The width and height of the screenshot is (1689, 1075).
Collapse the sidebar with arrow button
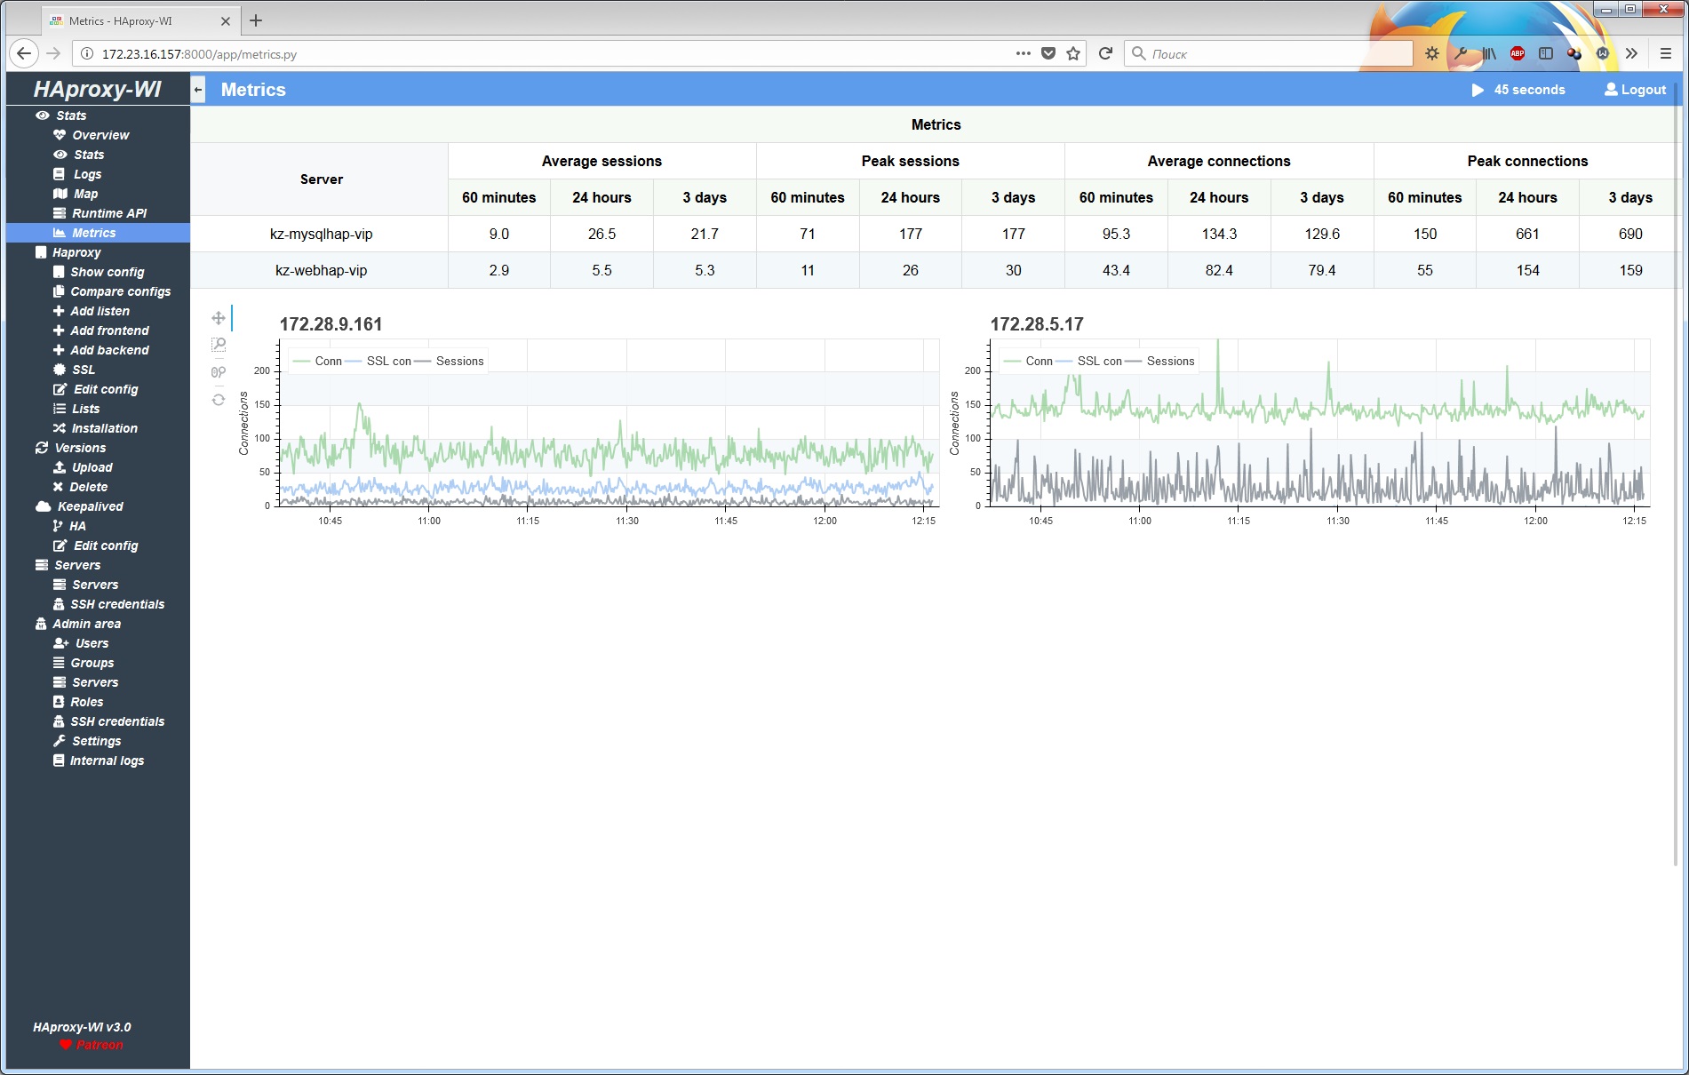coord(198,90)
